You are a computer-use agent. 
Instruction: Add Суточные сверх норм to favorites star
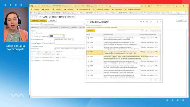tap(40, 17)
